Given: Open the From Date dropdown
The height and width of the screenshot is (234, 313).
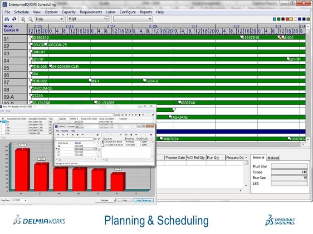Looking at the screenshot, I should [x=24, y=200].
